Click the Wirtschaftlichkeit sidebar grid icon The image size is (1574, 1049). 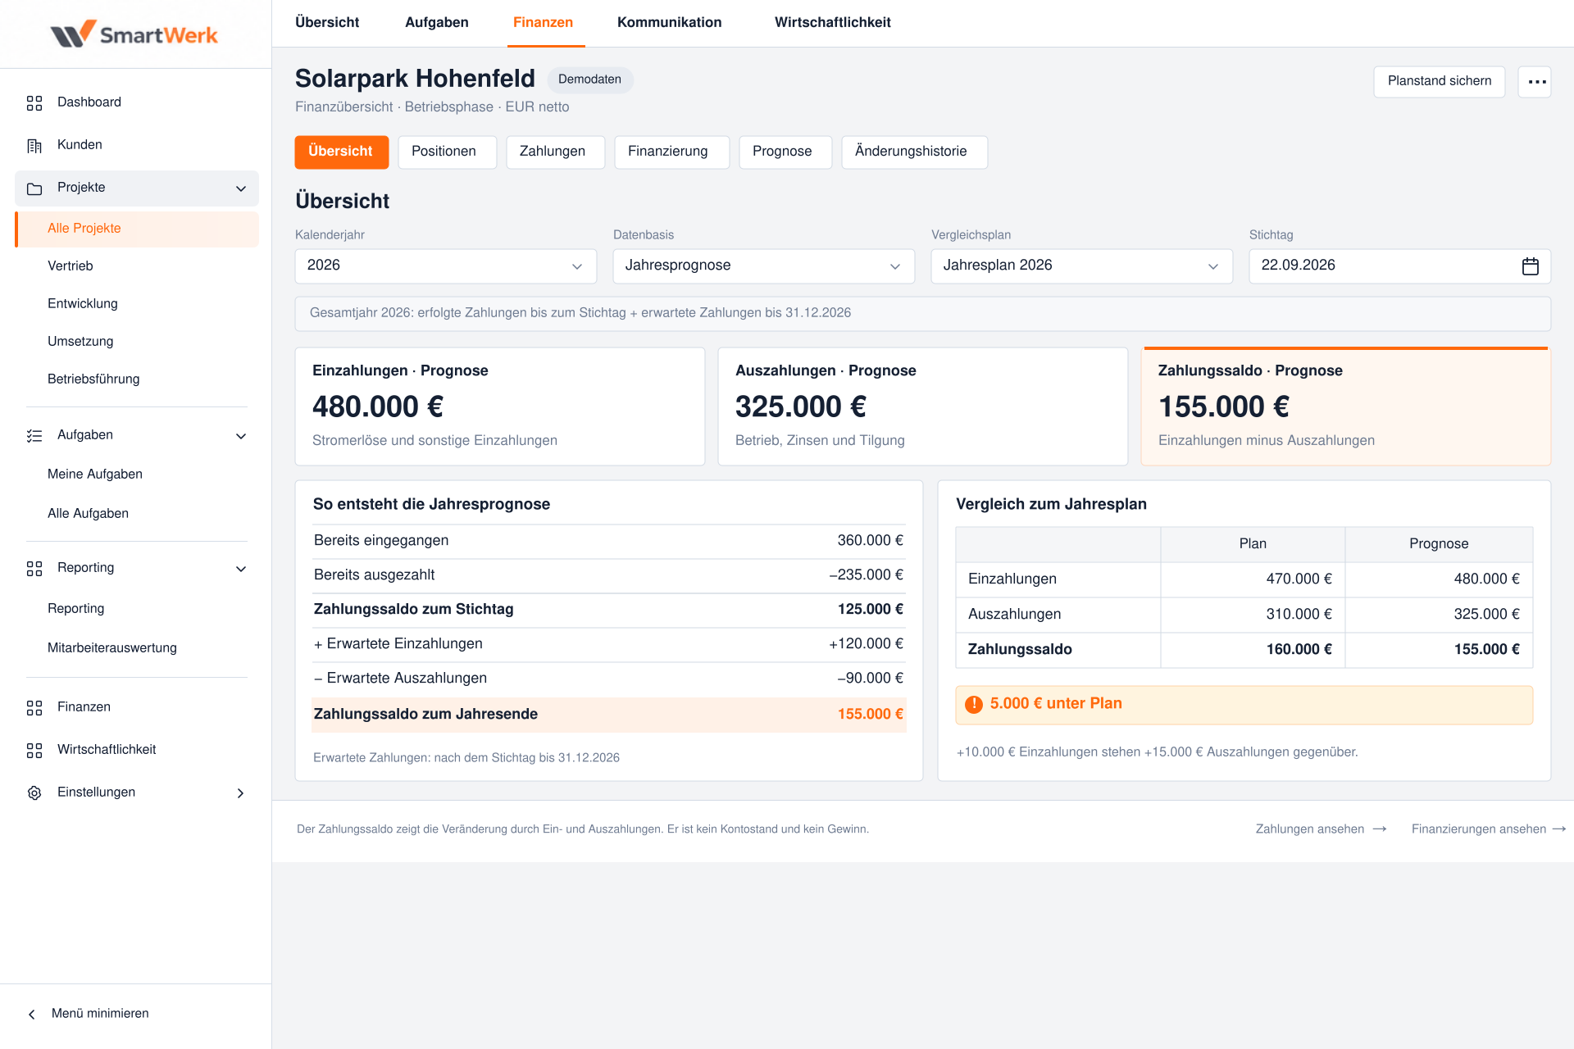pyautogui.click(x=34, y=751)
